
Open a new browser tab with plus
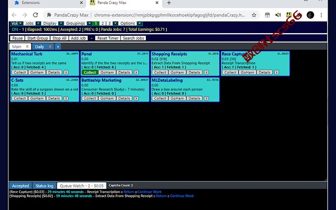pos(169,3)
